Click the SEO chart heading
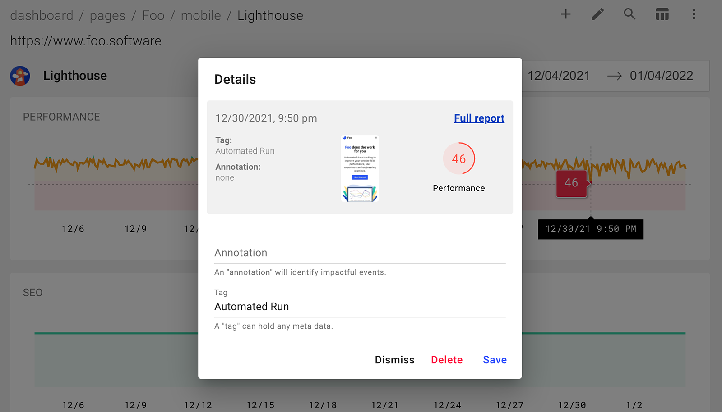Screen dimensions: 722x412 tap(32, 293)
